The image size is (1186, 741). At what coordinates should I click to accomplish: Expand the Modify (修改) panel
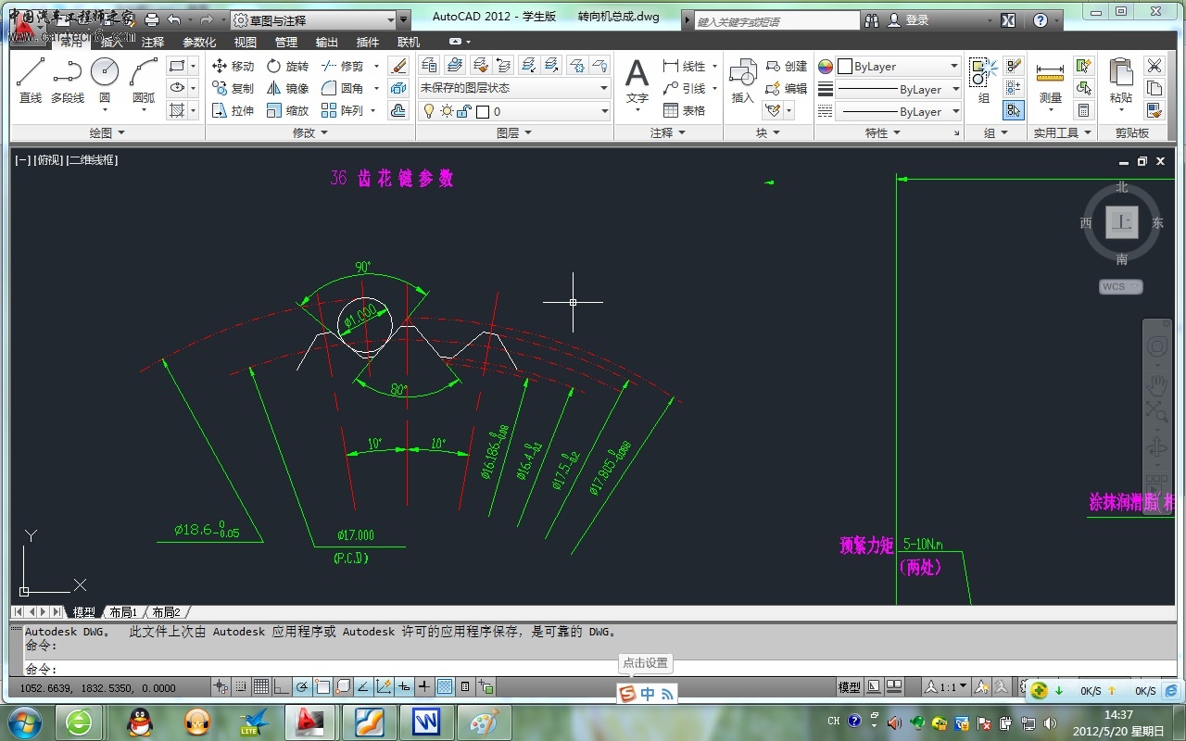(310, 132)
